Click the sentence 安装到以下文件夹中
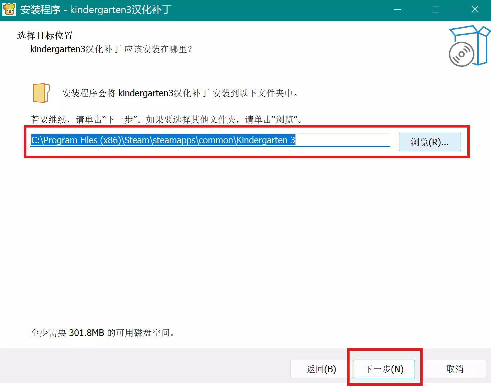This screenshot has width=491, height=386. (x=256, y=93)
